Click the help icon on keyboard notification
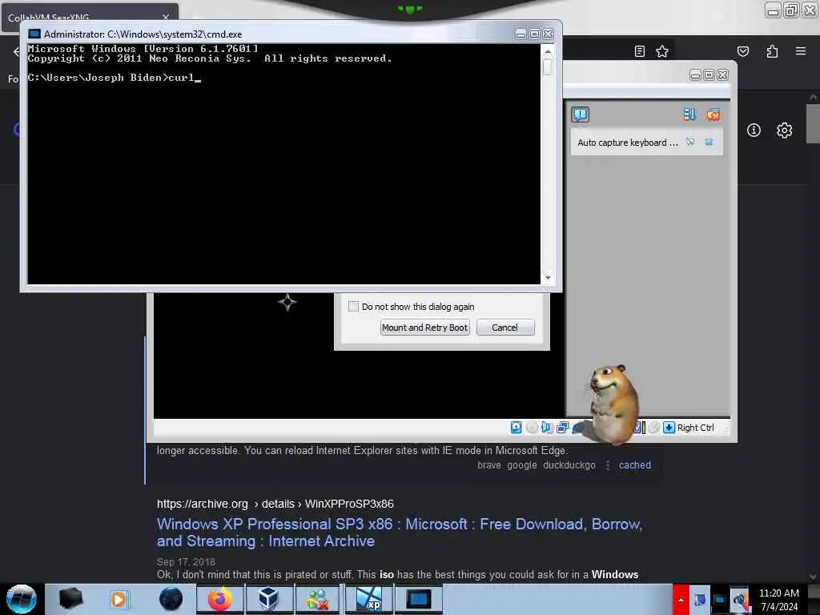820x615 pixels. tap(690, 142)
